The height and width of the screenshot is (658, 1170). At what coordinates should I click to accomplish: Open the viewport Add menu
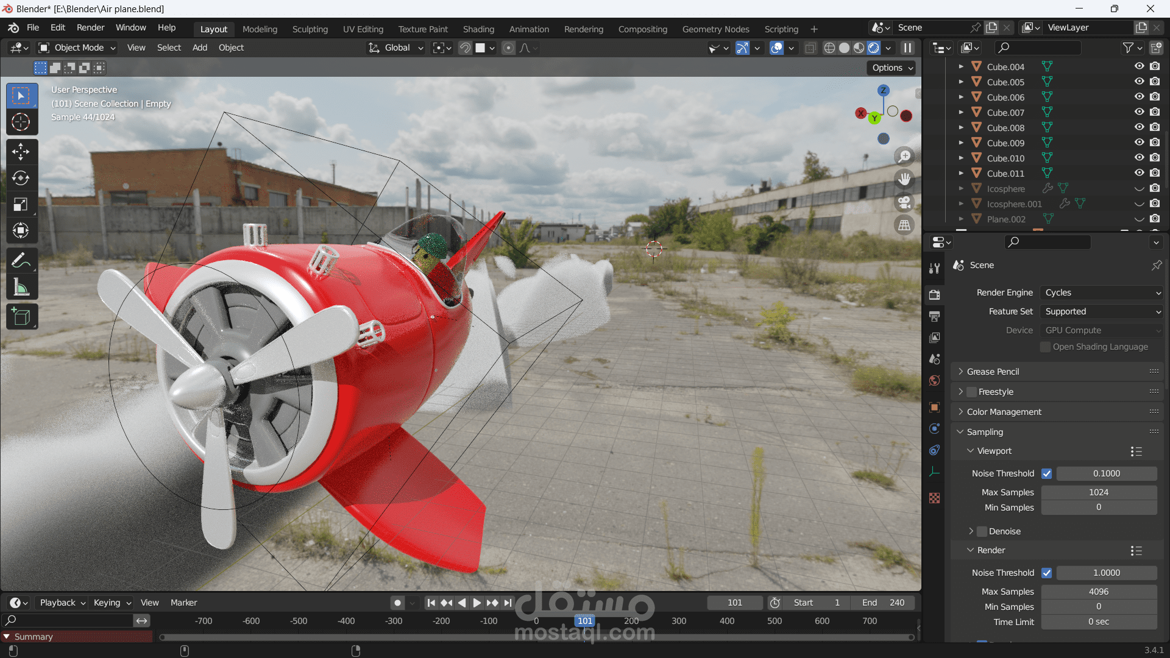(x=200, y=48)
